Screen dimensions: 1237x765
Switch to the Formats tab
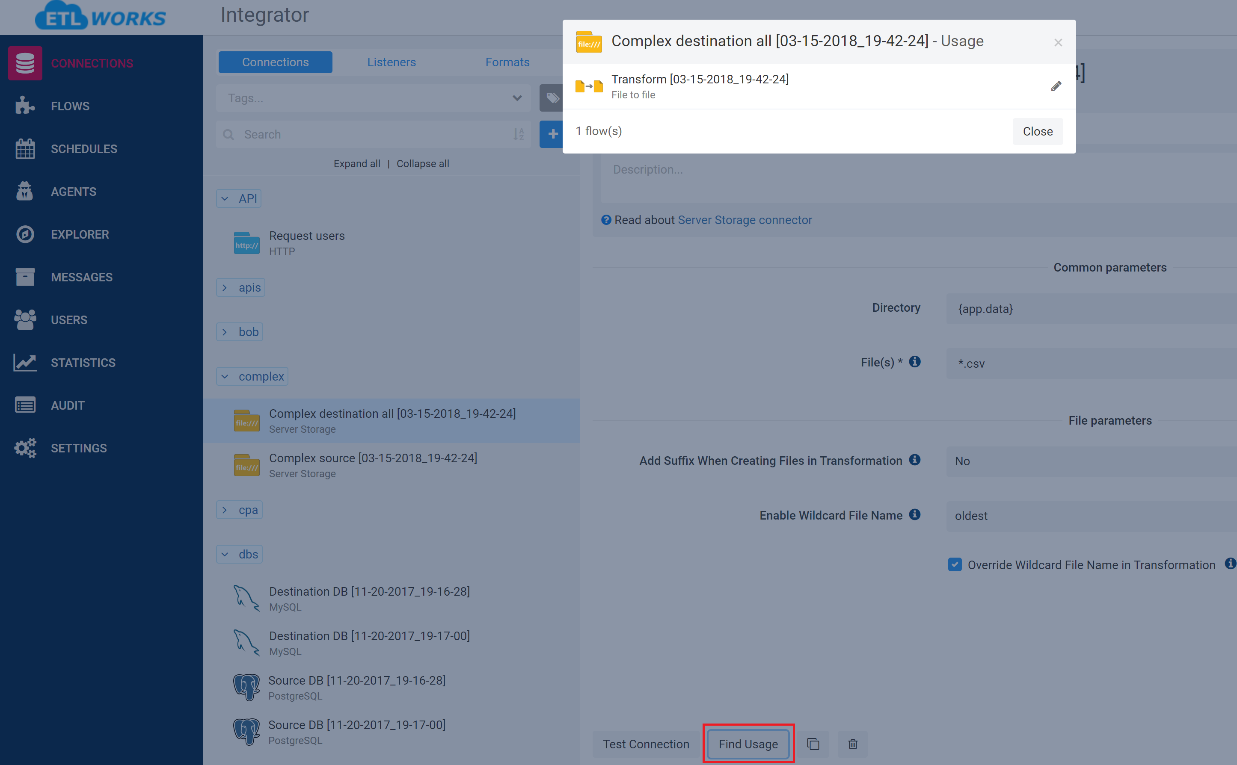tap(507, 62)
